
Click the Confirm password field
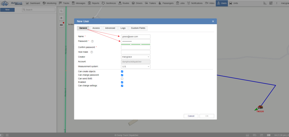tap(135, 47)
